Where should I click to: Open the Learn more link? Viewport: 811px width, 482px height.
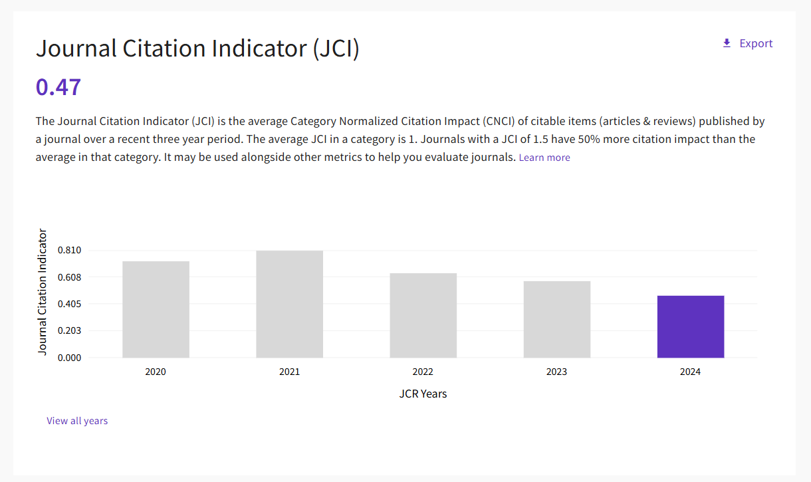(544, 158)
